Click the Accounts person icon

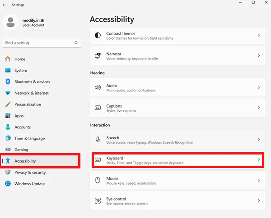(8, 127)
